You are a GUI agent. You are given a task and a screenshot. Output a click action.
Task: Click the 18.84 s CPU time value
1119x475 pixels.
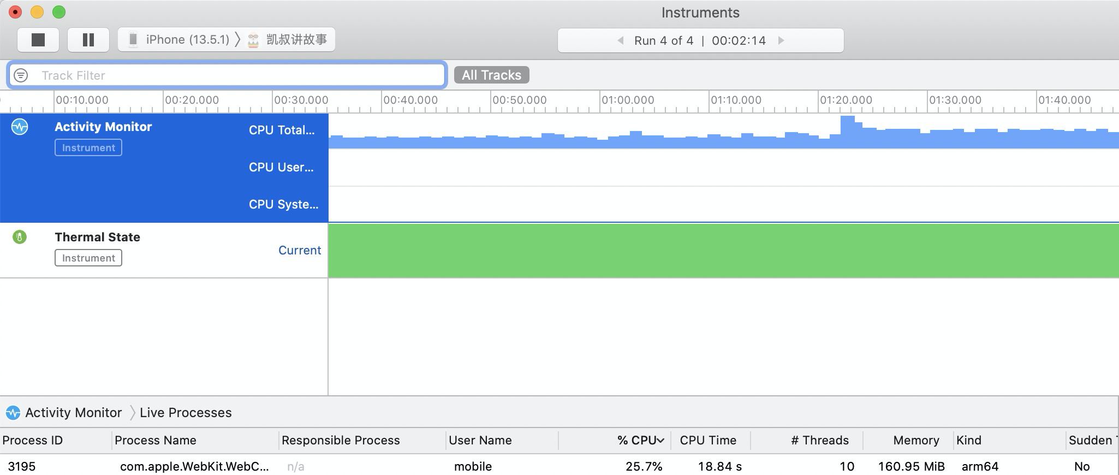click(x=720, y=466)
